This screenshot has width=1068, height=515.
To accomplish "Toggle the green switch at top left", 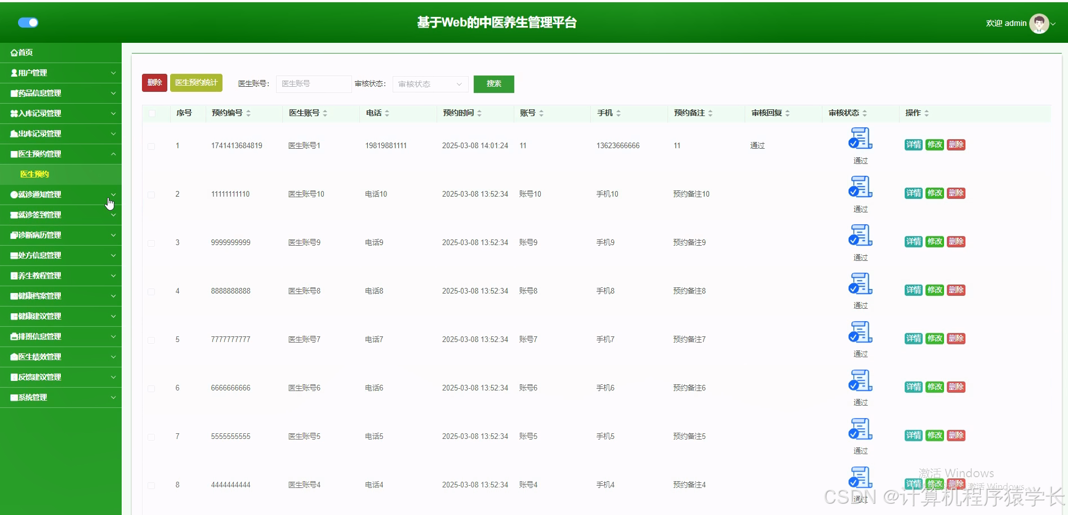I will (x=28, y=23).
